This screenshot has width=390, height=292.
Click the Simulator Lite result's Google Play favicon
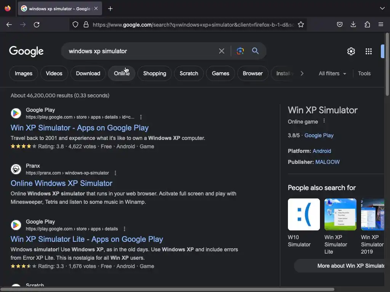pyautogui.click(x=16, y=225)
